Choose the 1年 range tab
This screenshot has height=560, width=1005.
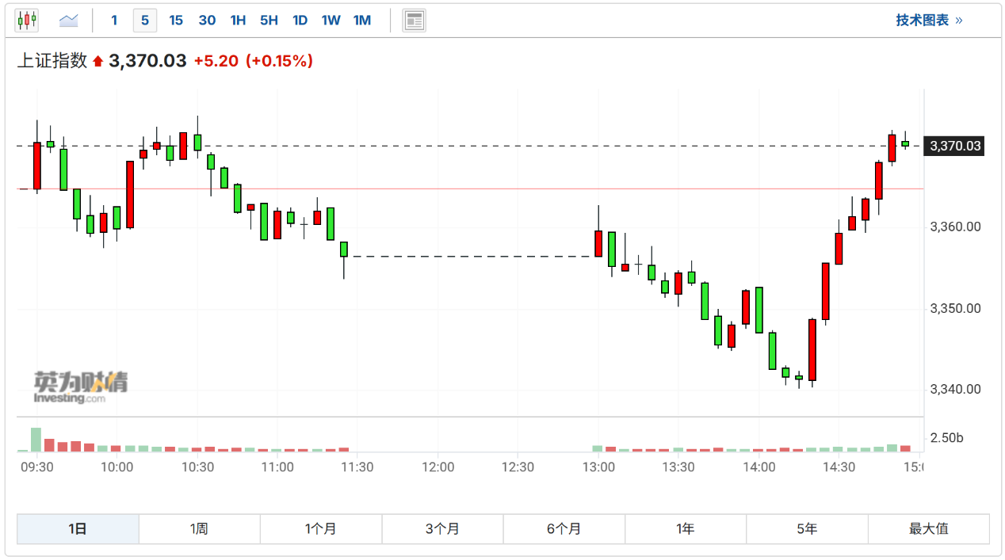(686, 529)
